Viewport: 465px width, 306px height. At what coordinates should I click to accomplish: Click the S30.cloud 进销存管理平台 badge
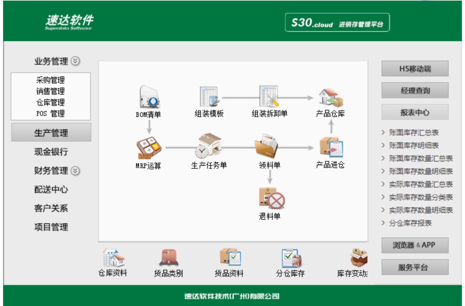coord(337,22)
